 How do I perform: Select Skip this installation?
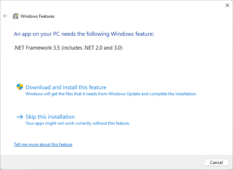(50, 117)
